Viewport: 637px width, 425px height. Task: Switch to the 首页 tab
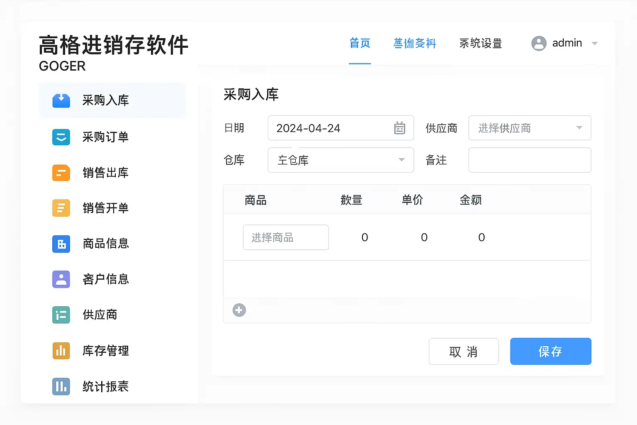pyautogui.click(x=360, y=43)
